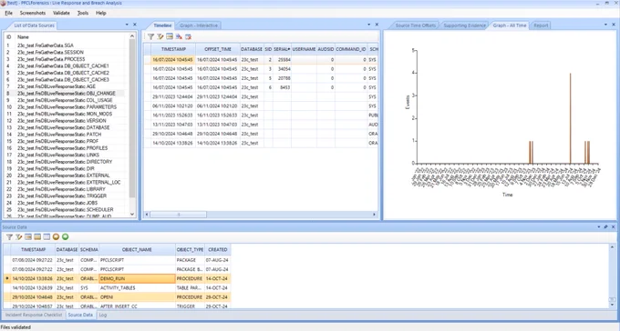The width and height of the screenshot is (620, 331).
Task: Click the delete row icon in Timeline toolbar
Action: pos(188,36)
